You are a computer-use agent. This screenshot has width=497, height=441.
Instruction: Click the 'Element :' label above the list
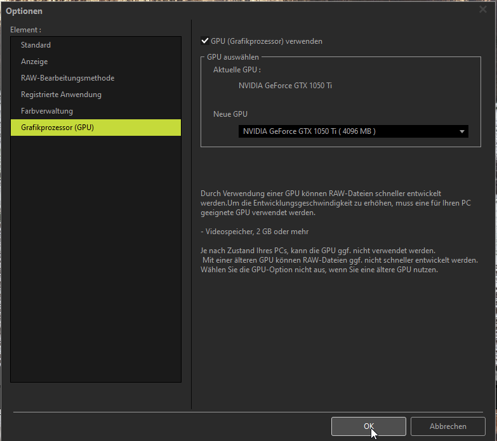pyautogui.click(x=26, y=30)
